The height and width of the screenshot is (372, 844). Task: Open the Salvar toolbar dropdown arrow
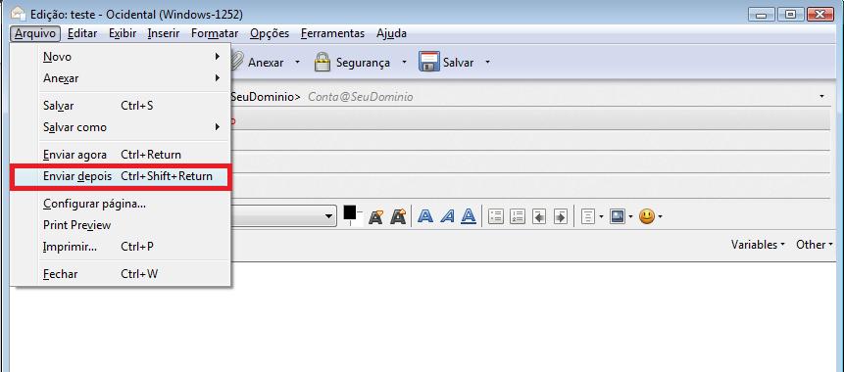(x=487, y=63)
